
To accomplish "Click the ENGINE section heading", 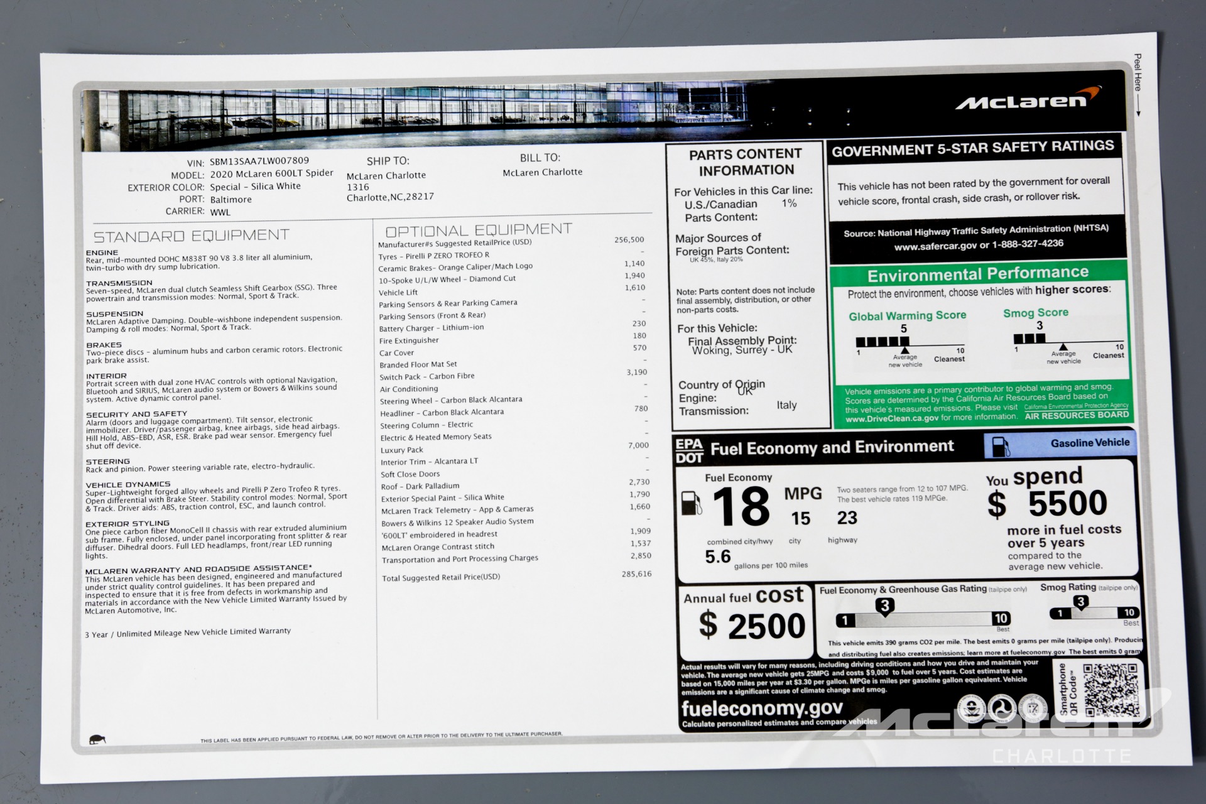I will coord(102,253).
